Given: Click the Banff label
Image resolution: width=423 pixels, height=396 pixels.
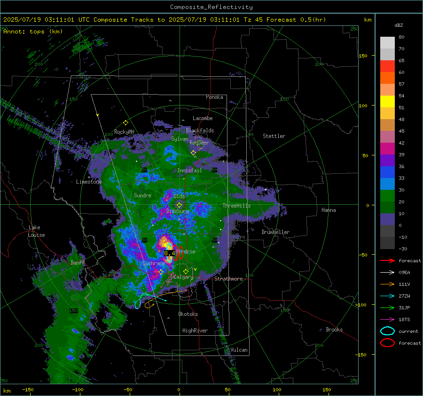Looking at the screenshot, I should (78, 263).
